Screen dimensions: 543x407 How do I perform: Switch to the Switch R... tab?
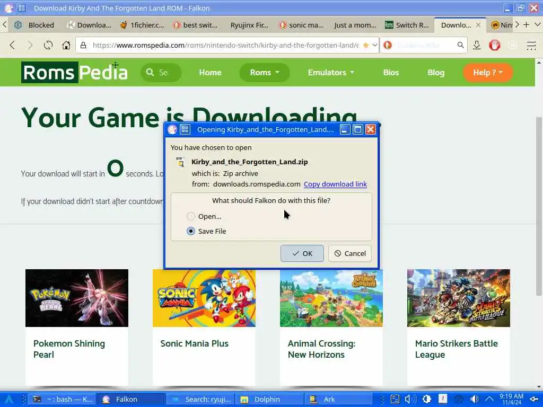click(x=407, y=25)
